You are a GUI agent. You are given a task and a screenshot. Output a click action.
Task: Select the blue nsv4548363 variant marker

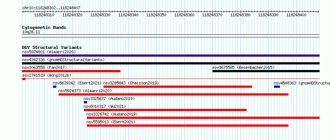[277, 87]
